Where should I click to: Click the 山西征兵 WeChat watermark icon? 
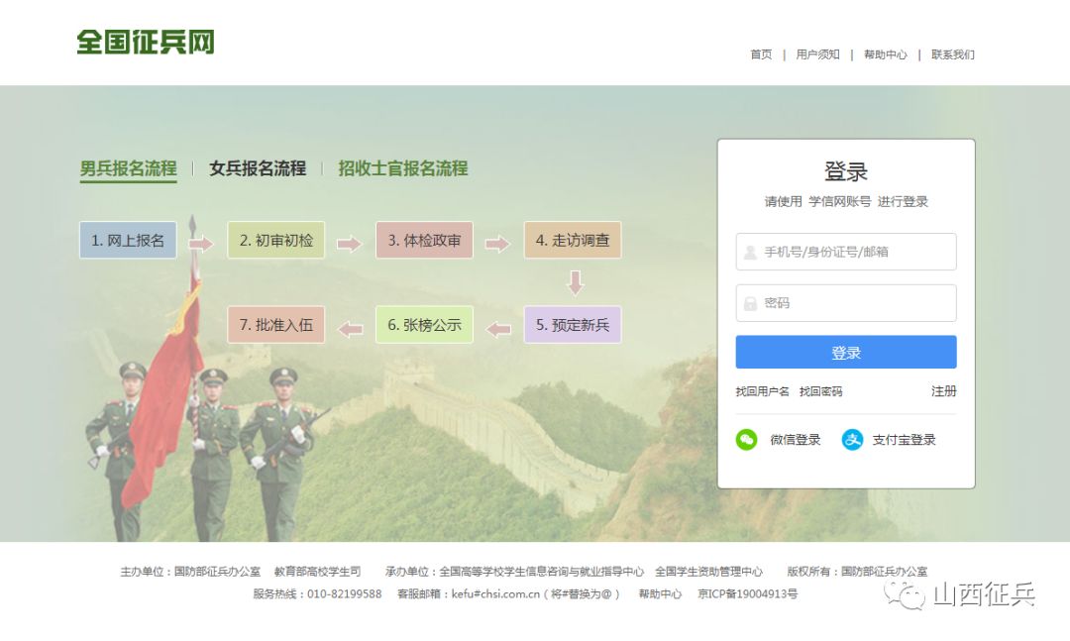click(905, 595)
